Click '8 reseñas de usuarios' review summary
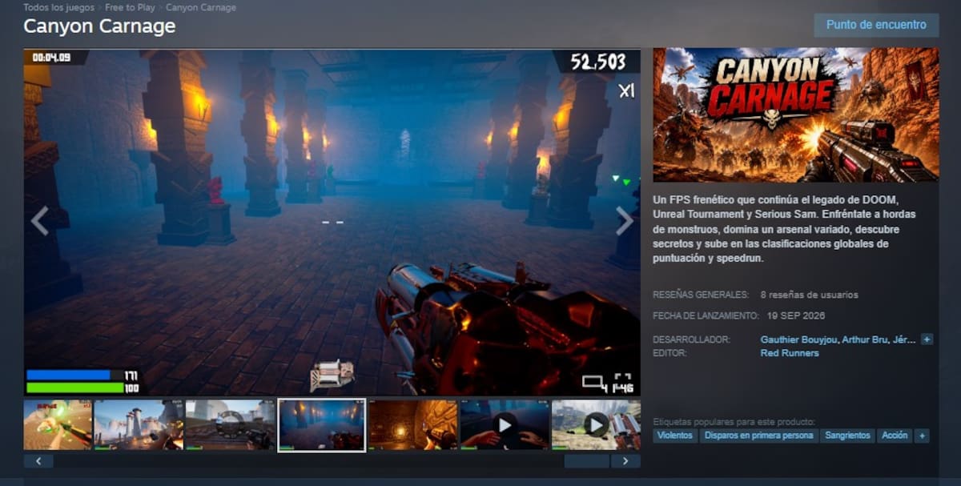961x486 pixels. pyautogui.click(x=809, y=295)
